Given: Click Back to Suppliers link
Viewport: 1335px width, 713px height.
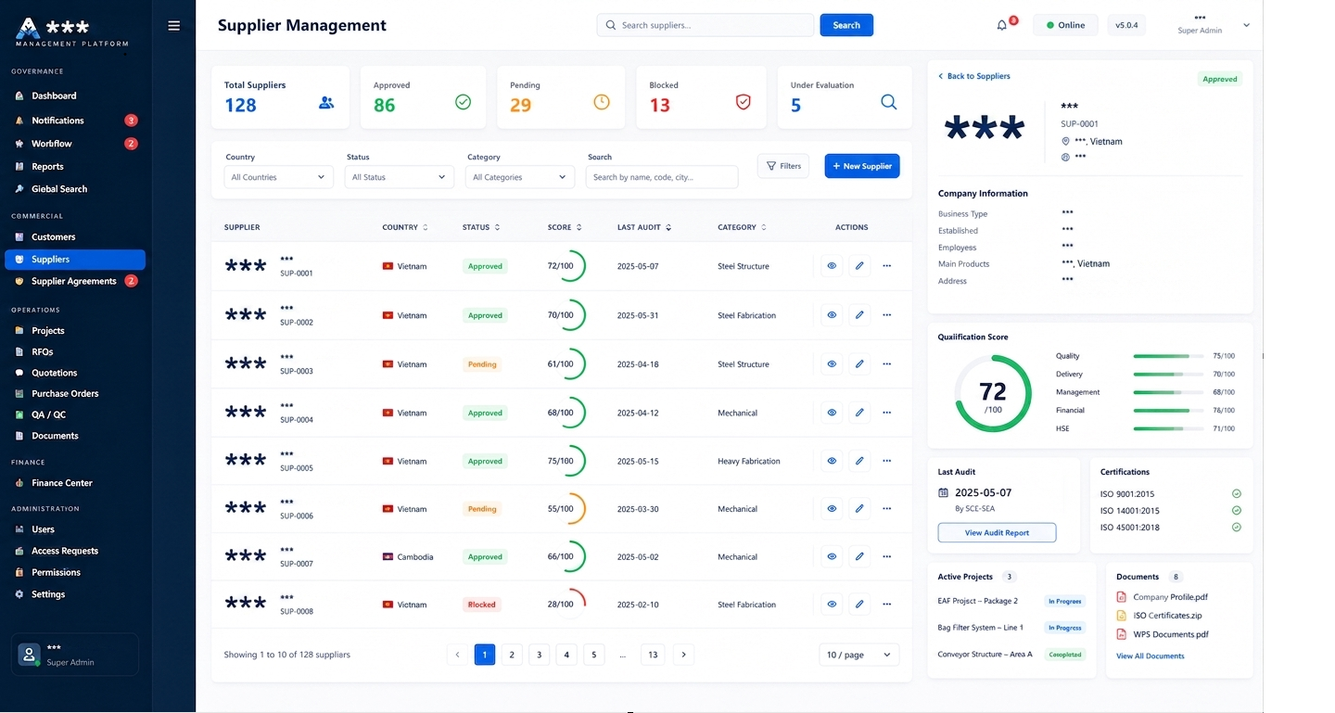Looking at the screenshot, I should tap(974, 76).
